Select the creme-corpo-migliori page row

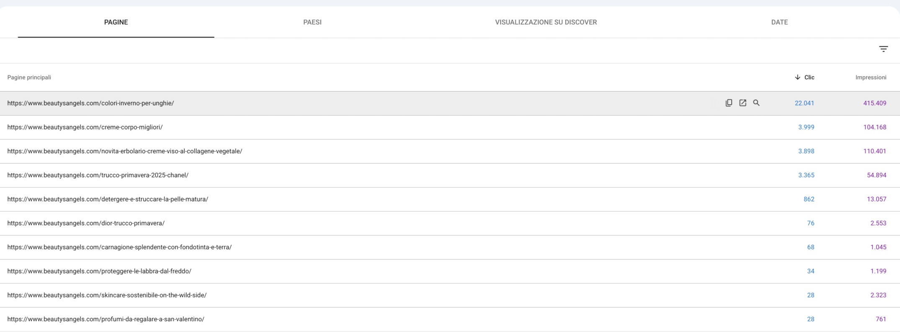click(x=85, y=127)
